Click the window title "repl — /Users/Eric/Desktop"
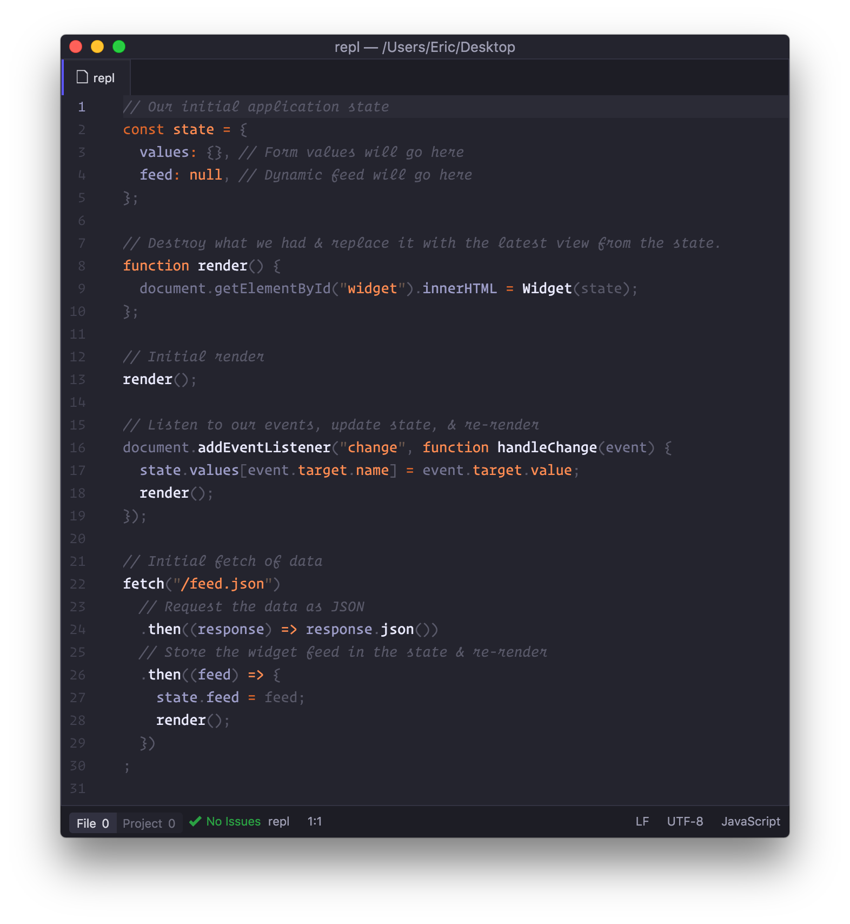Viewport: 850px width, 924px height. [425, 47]
